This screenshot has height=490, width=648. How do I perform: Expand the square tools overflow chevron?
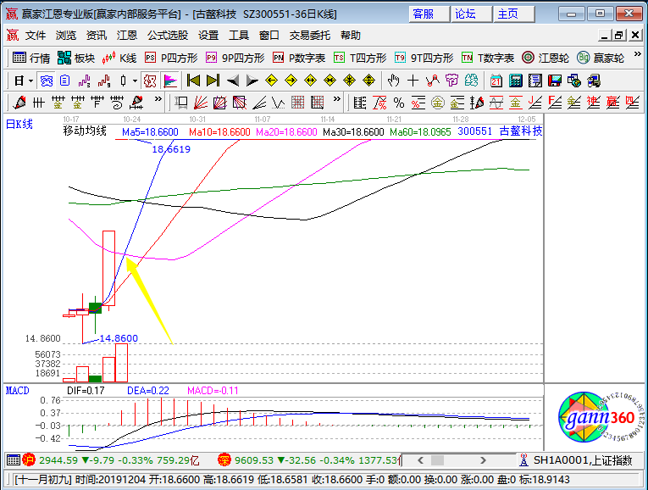coord(337,99)
